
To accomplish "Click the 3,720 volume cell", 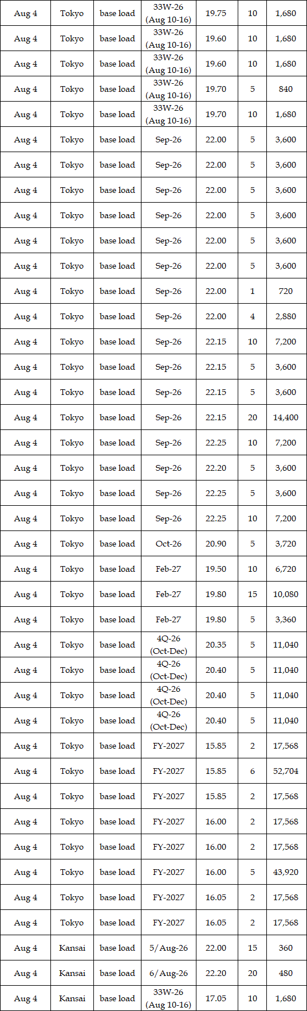I will [x=286, y=544].
